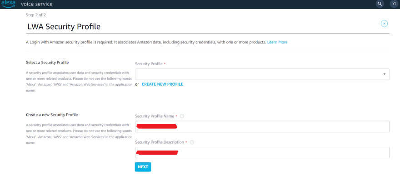
Task: Follow the Learn More link
Action: point(277,42)
